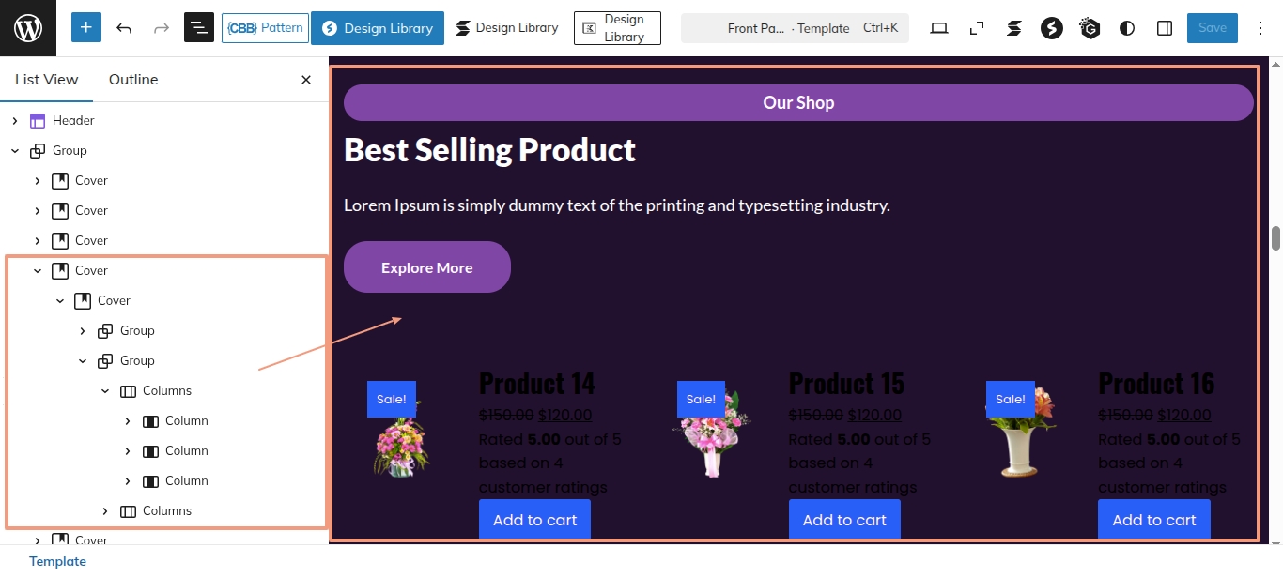Click the laptop device preview icon
1283x577 pixels.
click(x=939, y=28)
